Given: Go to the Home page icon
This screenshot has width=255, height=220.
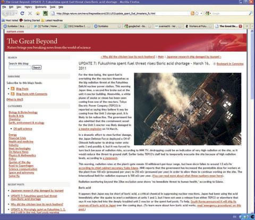Looking at the screenshot, I should click(x=38, y=13).
